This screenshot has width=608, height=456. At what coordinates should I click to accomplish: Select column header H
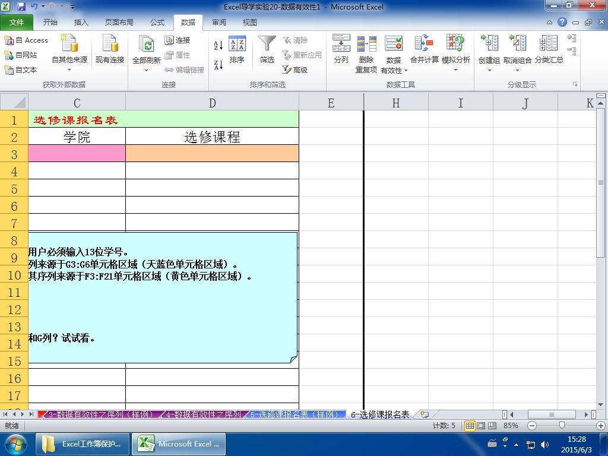pos(396,103)
